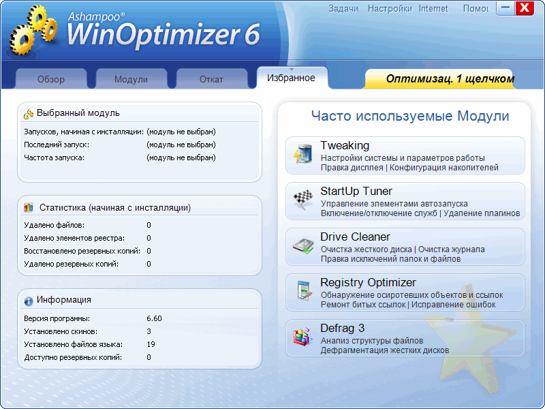Click the Удалено элементов реестра label
Viewport: 545px width, 409px height.
[74, 238]
